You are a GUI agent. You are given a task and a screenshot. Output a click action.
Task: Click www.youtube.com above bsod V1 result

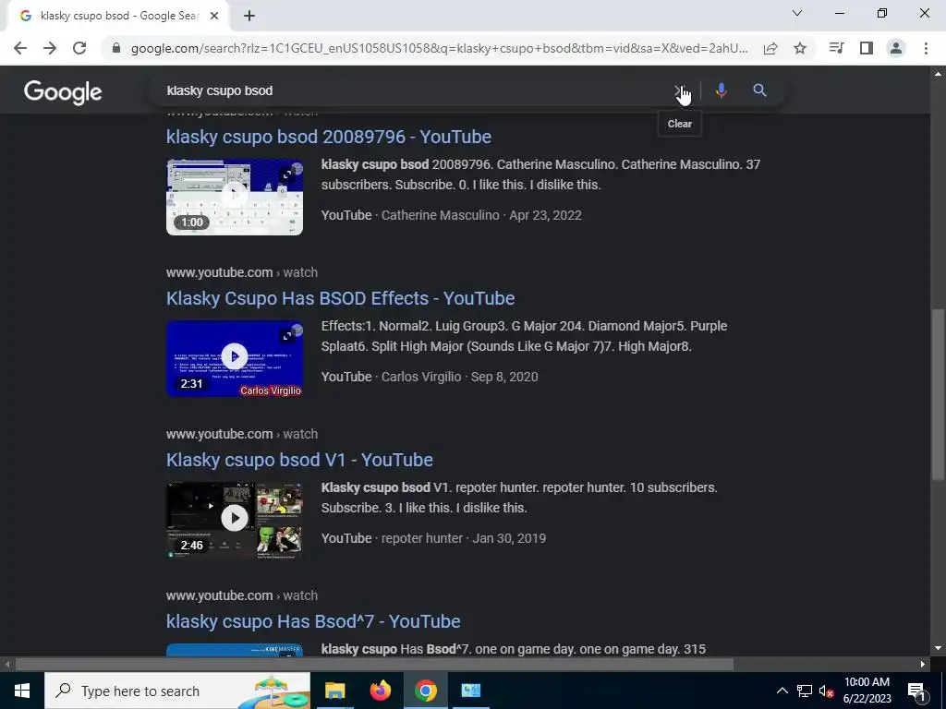pos(220,434)
